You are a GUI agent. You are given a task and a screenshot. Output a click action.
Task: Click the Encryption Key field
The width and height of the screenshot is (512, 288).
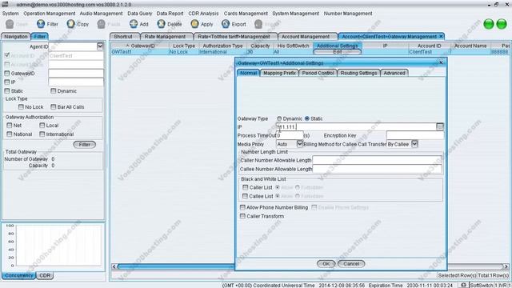(415, 135)
